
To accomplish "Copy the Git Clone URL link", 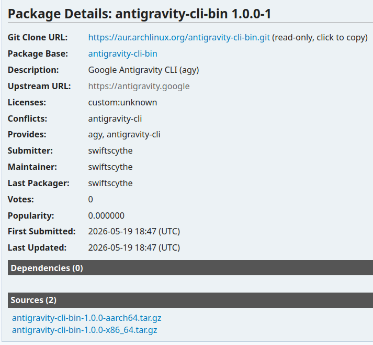I will [179, 37].
